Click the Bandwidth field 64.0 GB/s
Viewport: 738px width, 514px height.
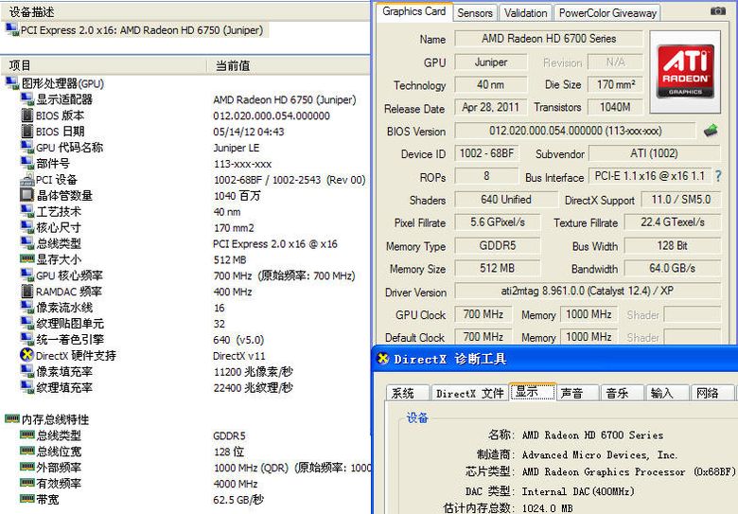click(672, 268)
